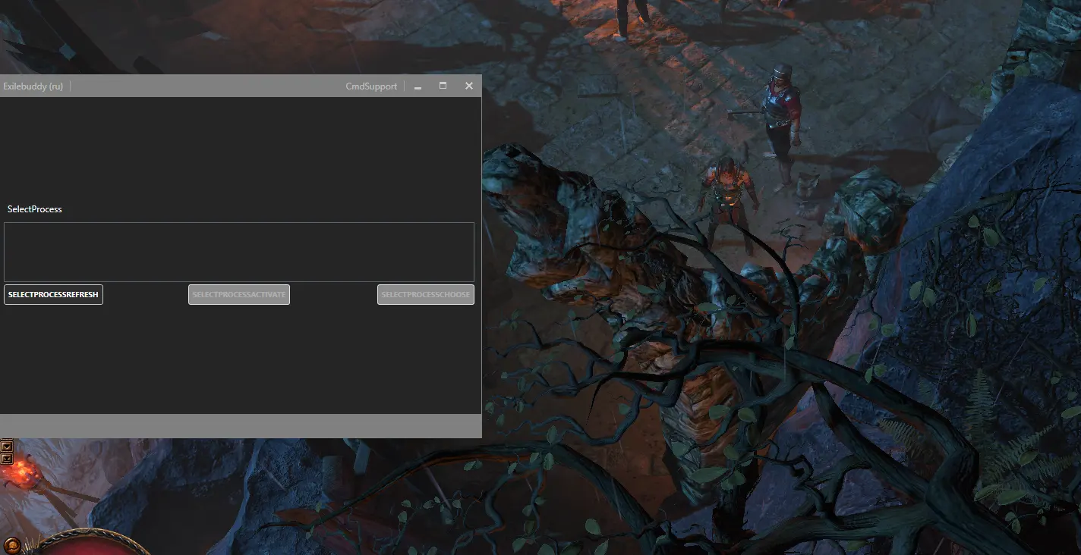Click the SelectProcess label text
Viewport: 1081px width, 555px height.
pyautogui.click(x=35, y=209)
